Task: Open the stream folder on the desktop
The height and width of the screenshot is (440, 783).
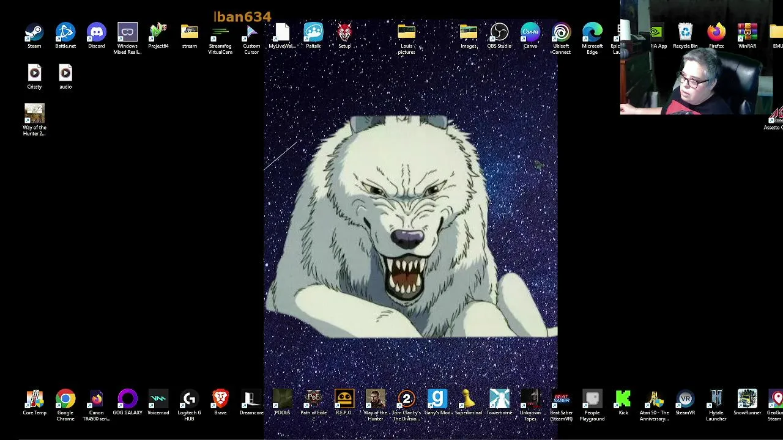Action: [x=189, y=33]
